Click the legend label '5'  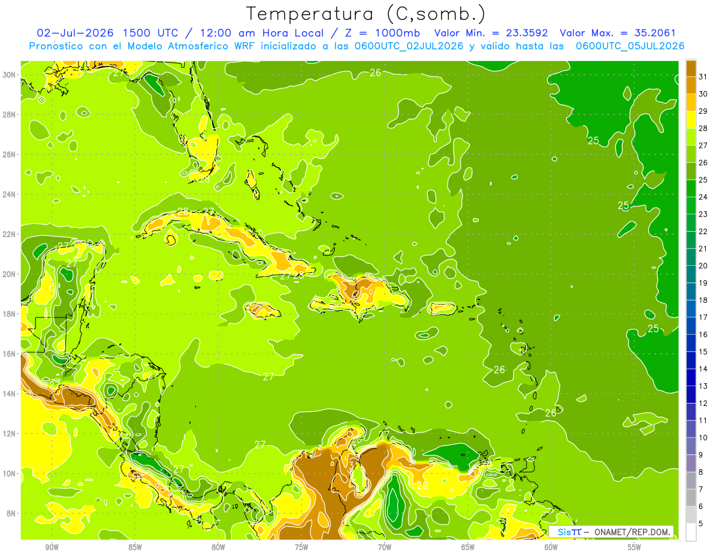701,524
